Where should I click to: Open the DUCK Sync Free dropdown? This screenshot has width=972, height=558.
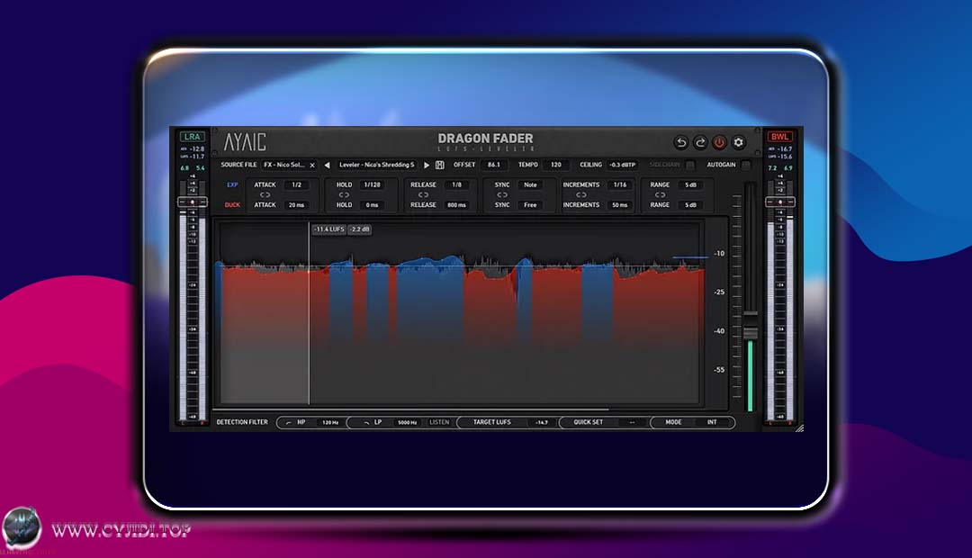(531, 204)
